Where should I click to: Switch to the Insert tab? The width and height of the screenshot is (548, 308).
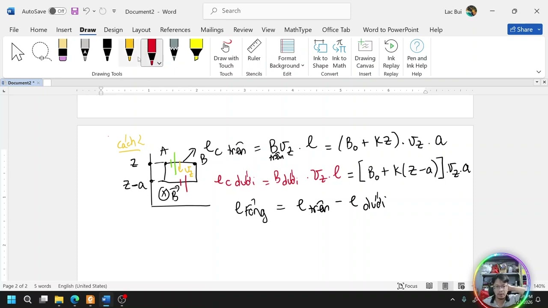(x=64, y=30)
